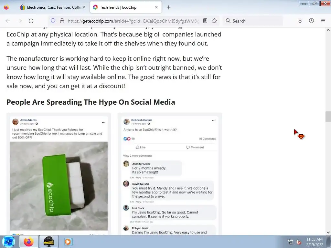Image resolution: width=331 pixels, height=248 pixels.
Task: Open Deborah Collins post options ellipsis
Action: click(x=214, y=121)
